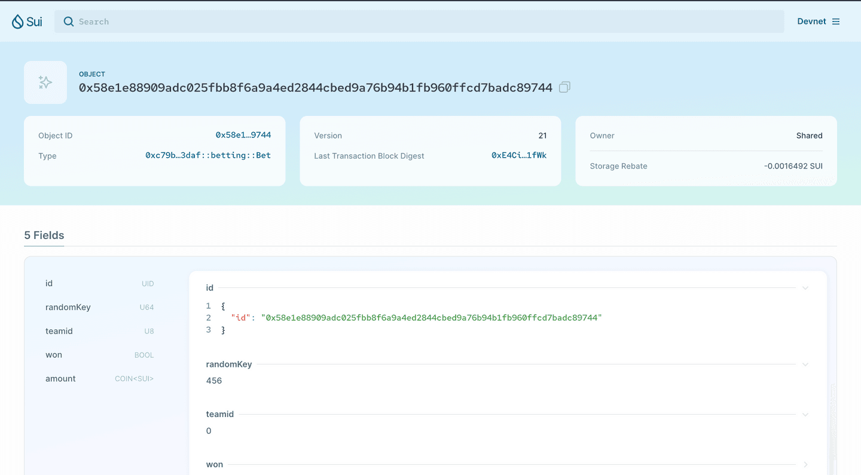Select the id field in the field list
The image size is (861, 475).
click(x=99, y=283)
